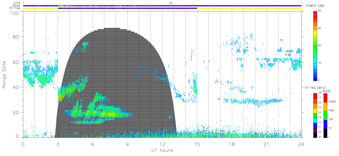Click the 'NOISE' legend title
This screenshot has width=339, height=156.
coord(327,91)
